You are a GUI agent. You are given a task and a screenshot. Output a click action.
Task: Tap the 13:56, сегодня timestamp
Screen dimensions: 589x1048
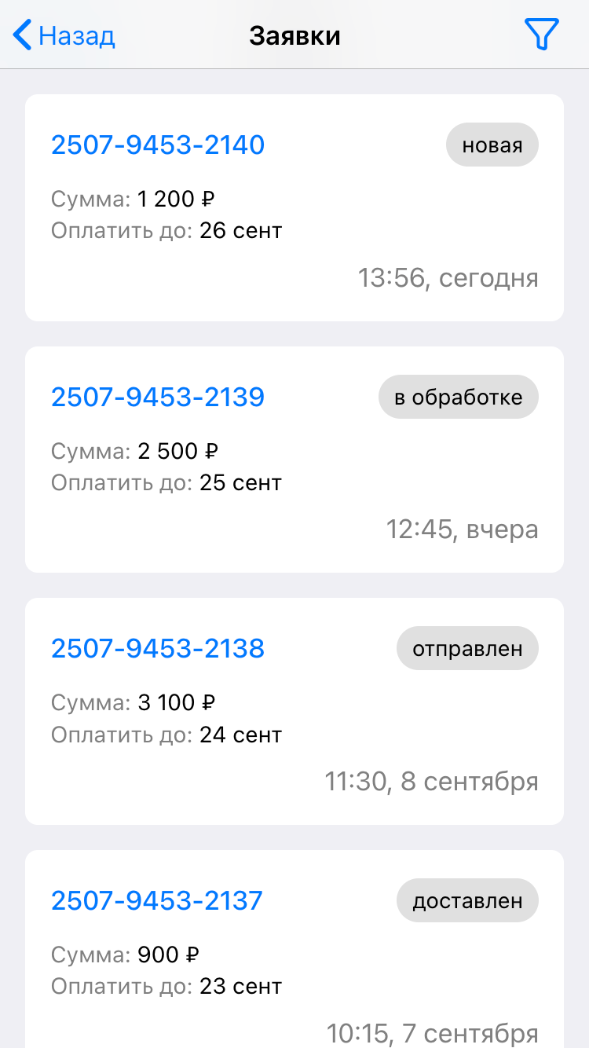click(x=448, y=278)
